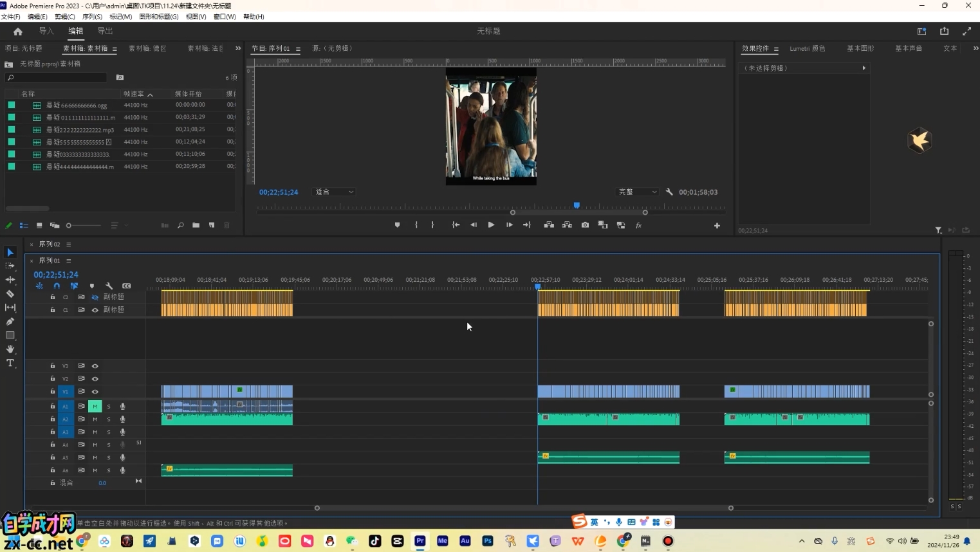Open 窗口(W) menu
This screenshot has height=552, width=980.
(225, 17)
